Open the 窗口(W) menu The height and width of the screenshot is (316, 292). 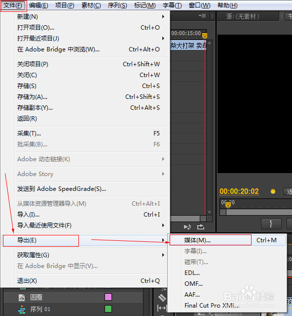pos(200,5)
